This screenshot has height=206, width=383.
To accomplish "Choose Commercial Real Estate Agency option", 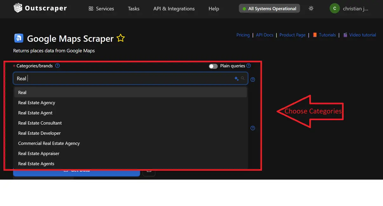I will [49, 143].
